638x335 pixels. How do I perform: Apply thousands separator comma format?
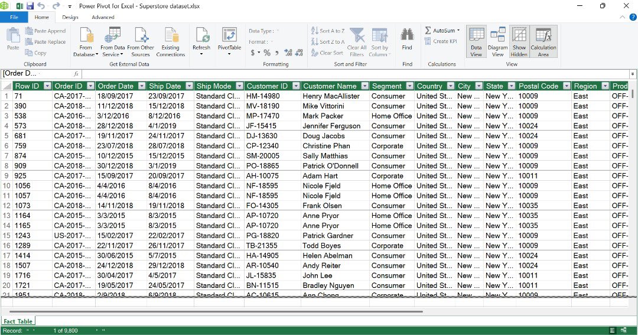(x=277, y=53)
